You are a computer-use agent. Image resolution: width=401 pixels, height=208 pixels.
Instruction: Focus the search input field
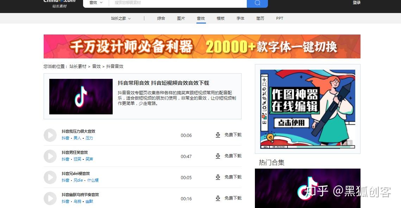click(x=178, y=3)
